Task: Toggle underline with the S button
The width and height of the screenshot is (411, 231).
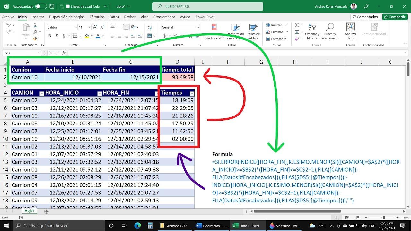Action: click(x=63, y=35)
